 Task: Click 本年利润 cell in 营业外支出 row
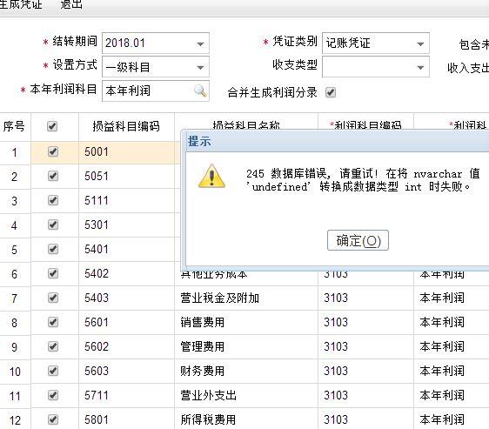(452, 395)
